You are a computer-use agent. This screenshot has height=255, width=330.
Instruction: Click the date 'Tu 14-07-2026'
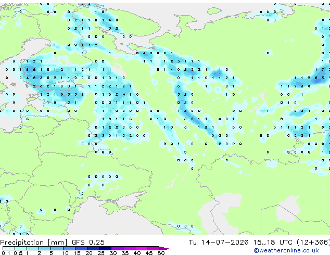[219, 243]
